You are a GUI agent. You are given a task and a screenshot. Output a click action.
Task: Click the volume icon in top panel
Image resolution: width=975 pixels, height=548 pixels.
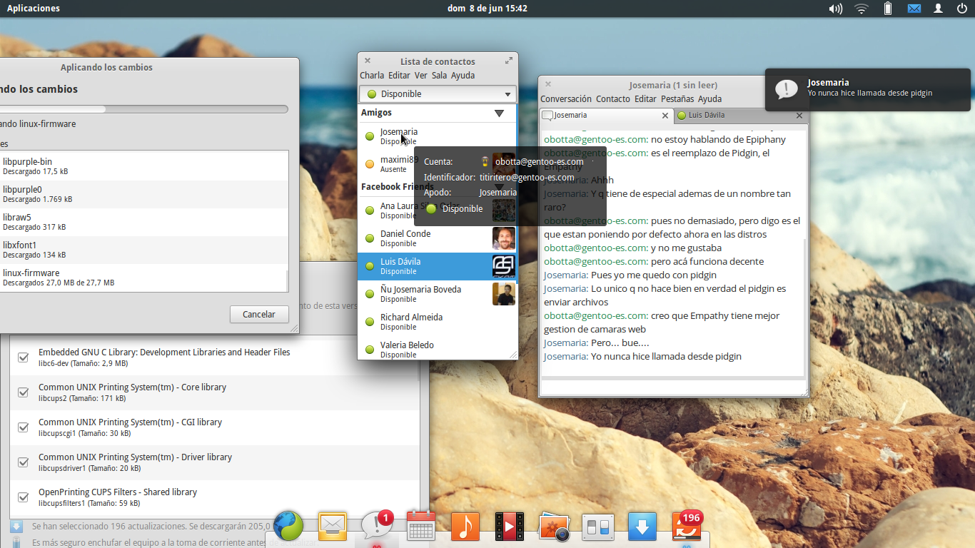(835, 9)
